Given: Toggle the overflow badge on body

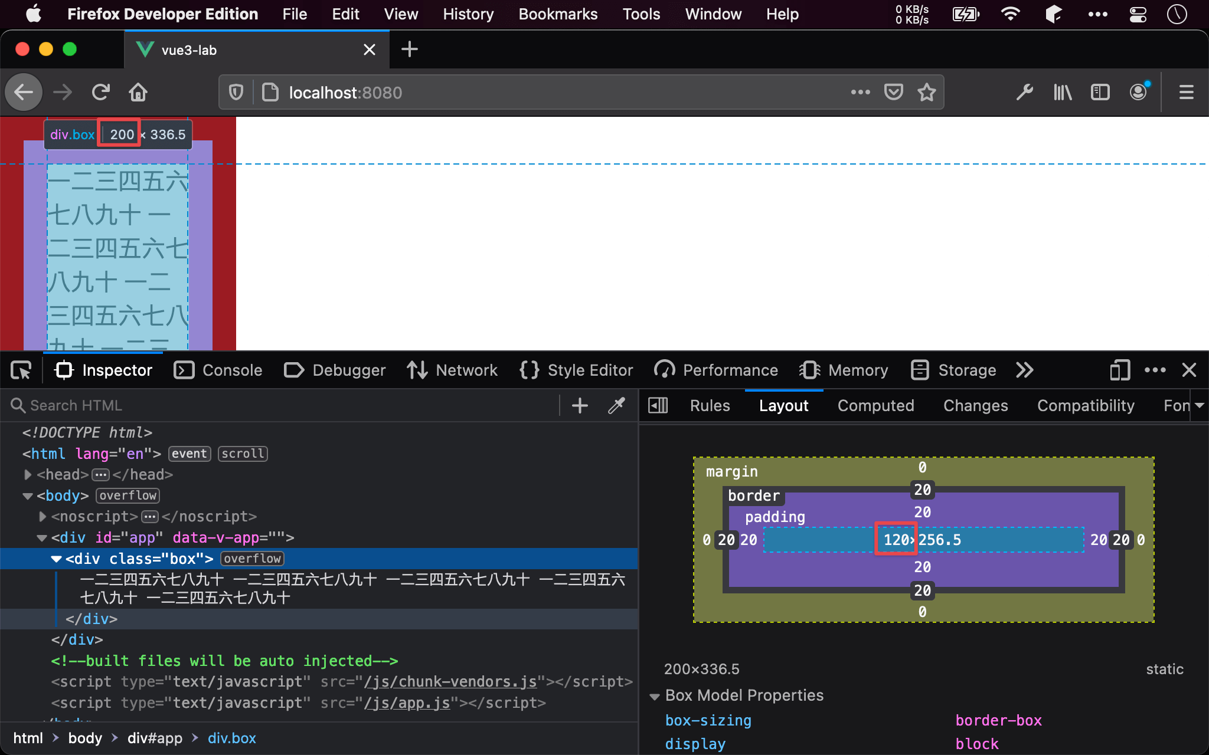Looking at the screenshot, I should pyautogui.click(x=126, y=495).
